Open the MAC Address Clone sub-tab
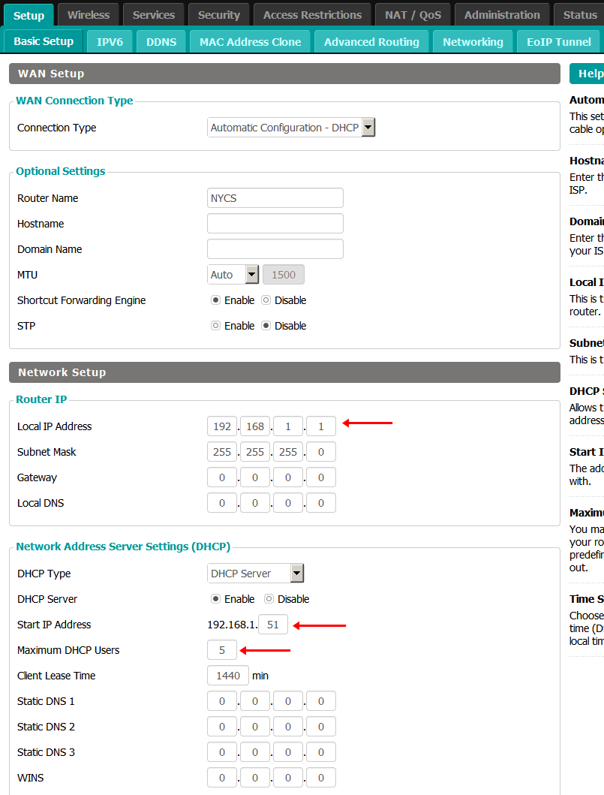604x795 pixels. (250, 42)
